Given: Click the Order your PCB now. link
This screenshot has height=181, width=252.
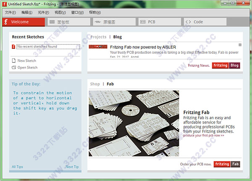Looking at the screenshot, I should [x=196, y=164].
